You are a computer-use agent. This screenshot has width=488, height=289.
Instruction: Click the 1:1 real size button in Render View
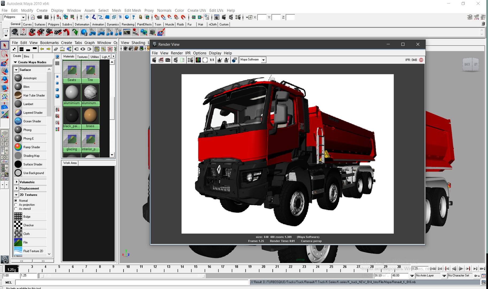212,60
